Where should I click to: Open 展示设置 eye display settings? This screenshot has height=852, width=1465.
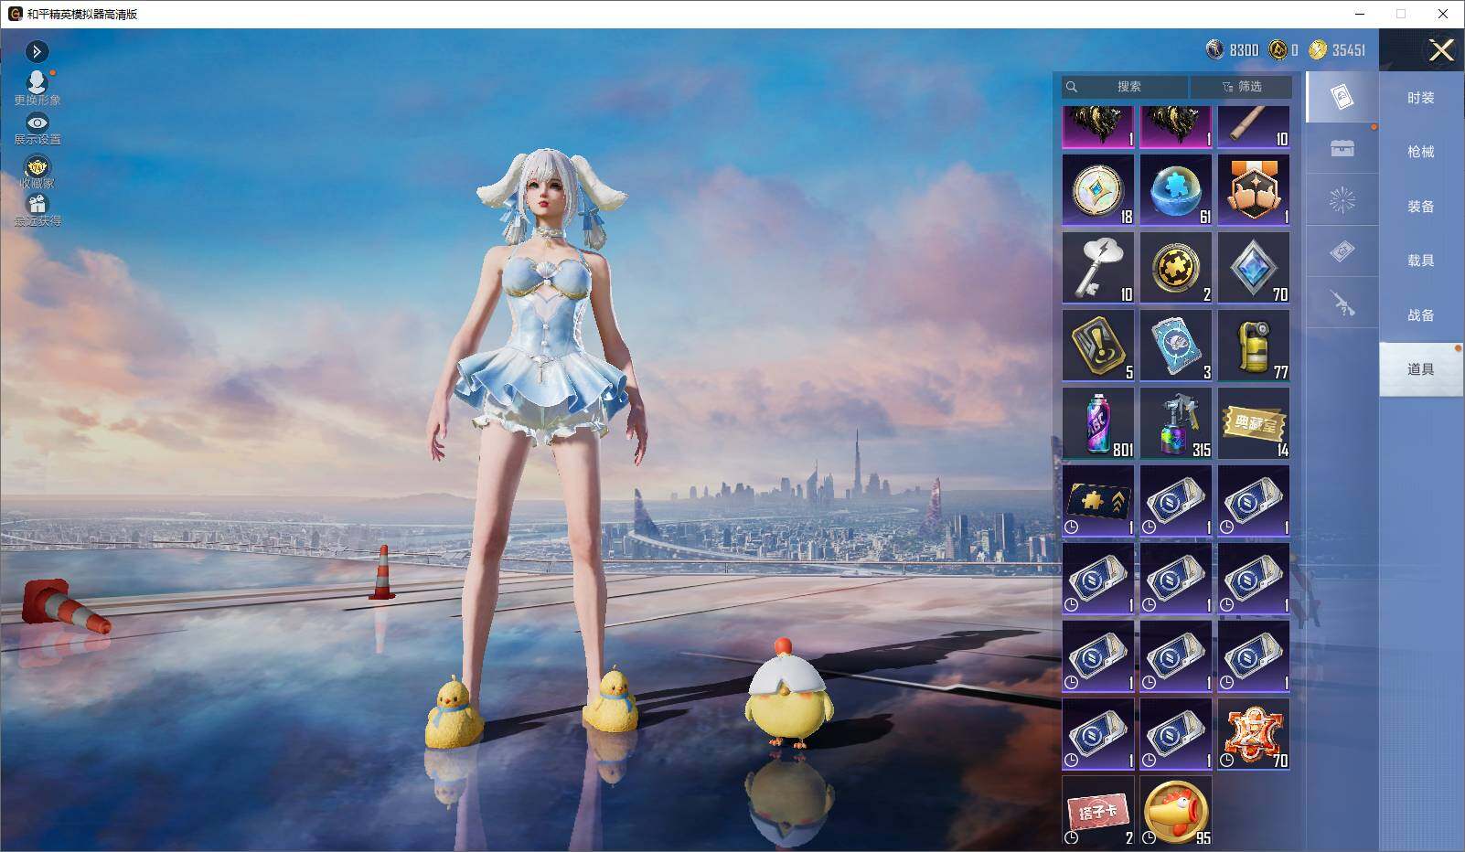37,130
